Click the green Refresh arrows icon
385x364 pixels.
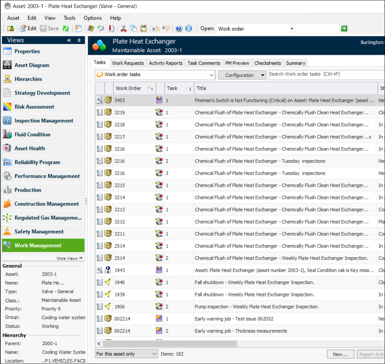pos(65,28)
